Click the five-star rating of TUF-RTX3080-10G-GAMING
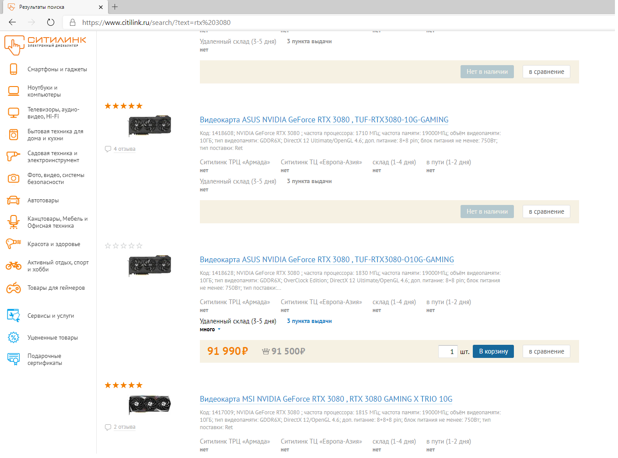The image size is (618, 458). pos(124,106)
